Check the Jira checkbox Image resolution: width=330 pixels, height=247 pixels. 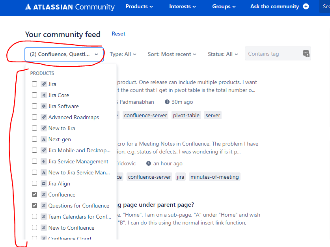pos(35,84)
